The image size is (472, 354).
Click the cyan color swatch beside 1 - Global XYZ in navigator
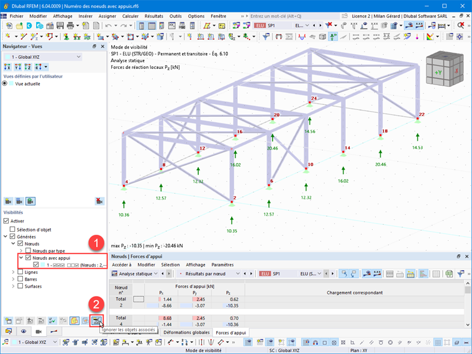pos(7,57)
